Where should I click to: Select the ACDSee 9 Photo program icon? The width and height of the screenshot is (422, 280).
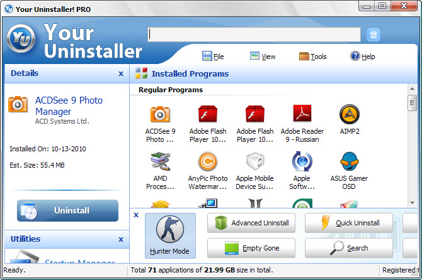coord(160,114)
